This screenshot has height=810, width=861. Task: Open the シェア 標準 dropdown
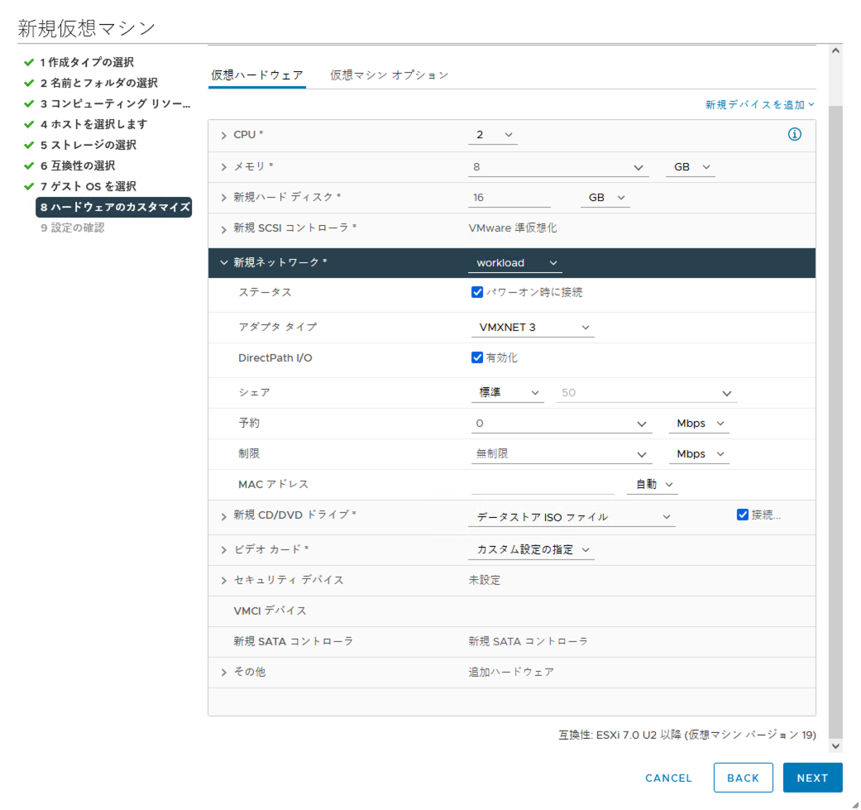click(x=507, y=393)
